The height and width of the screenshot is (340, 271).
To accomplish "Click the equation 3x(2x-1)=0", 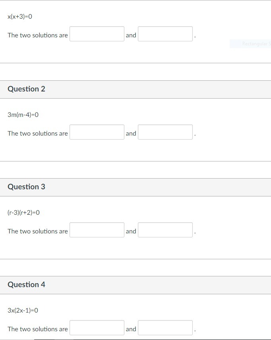I will pos(23,311).
